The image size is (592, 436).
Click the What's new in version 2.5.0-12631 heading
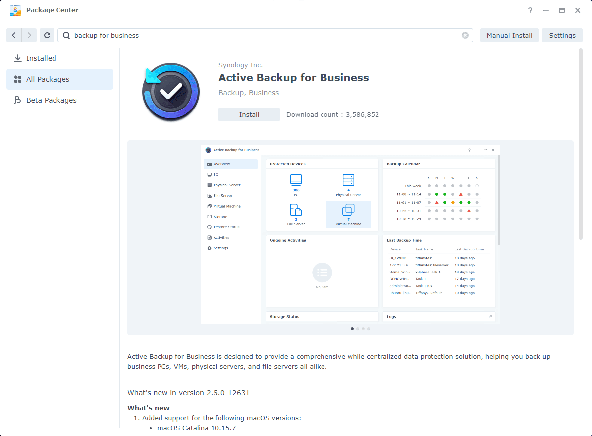point(188,393)
